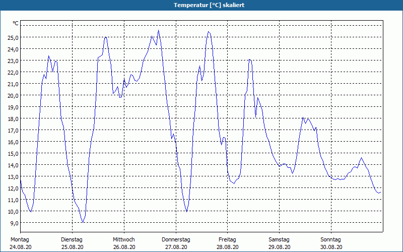Click the 22,0 axis label
This screenshot has height=252, width=403.
click(x=13, y=72)
